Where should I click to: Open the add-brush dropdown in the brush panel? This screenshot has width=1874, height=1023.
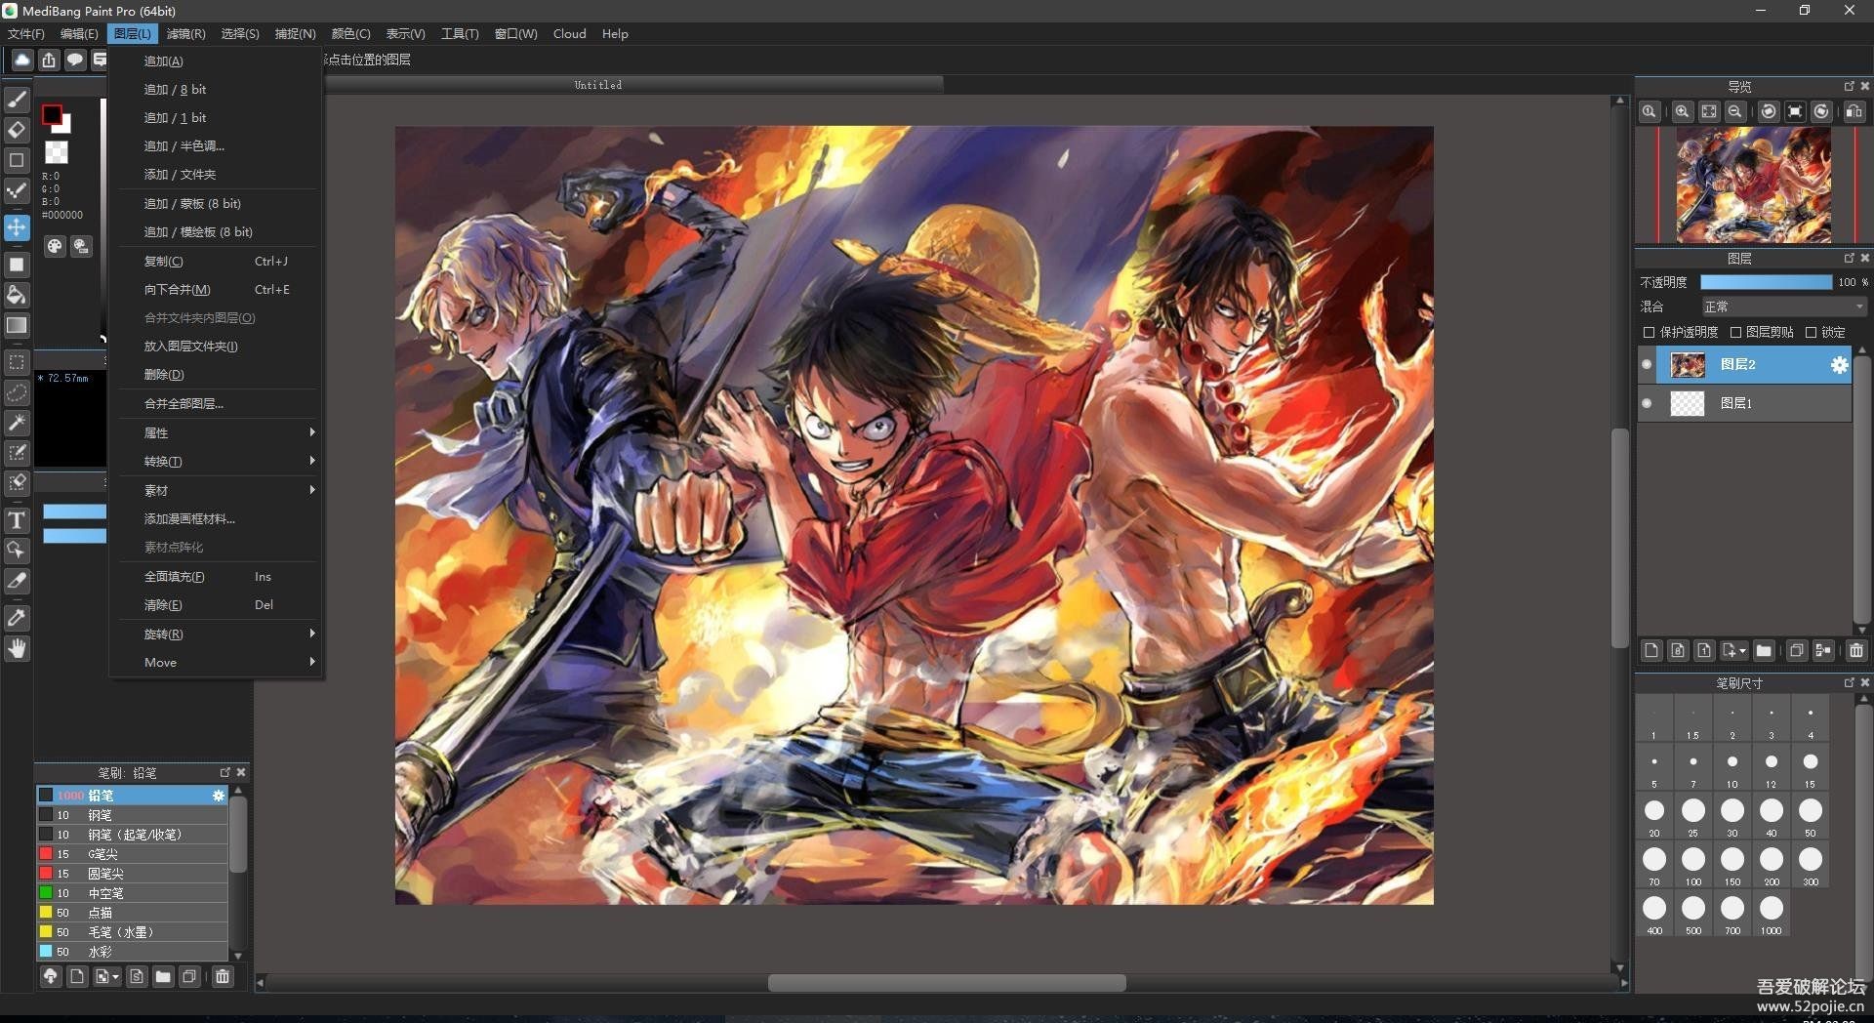click(106, 977)
